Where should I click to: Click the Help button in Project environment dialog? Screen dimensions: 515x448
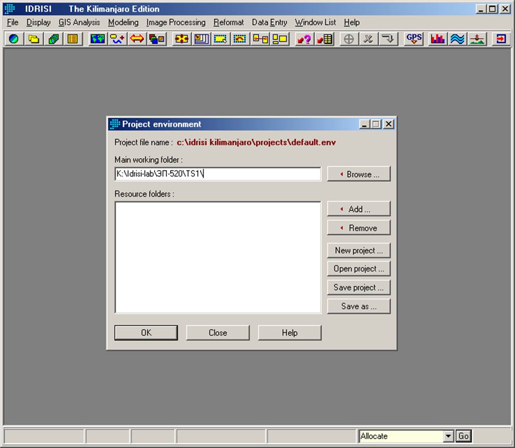click(x=290, y=333)
